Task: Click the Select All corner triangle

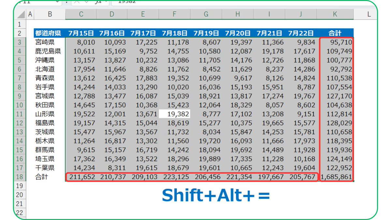Action: [20, 14]
